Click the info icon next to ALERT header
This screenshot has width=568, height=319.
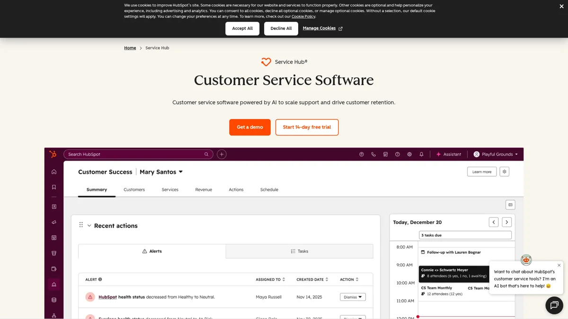100,279
